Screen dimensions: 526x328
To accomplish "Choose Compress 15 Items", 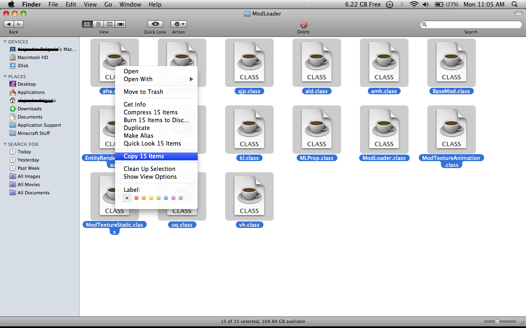I will (156, 112).
